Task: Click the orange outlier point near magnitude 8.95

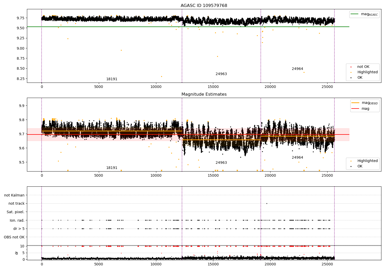Action: 121,50
